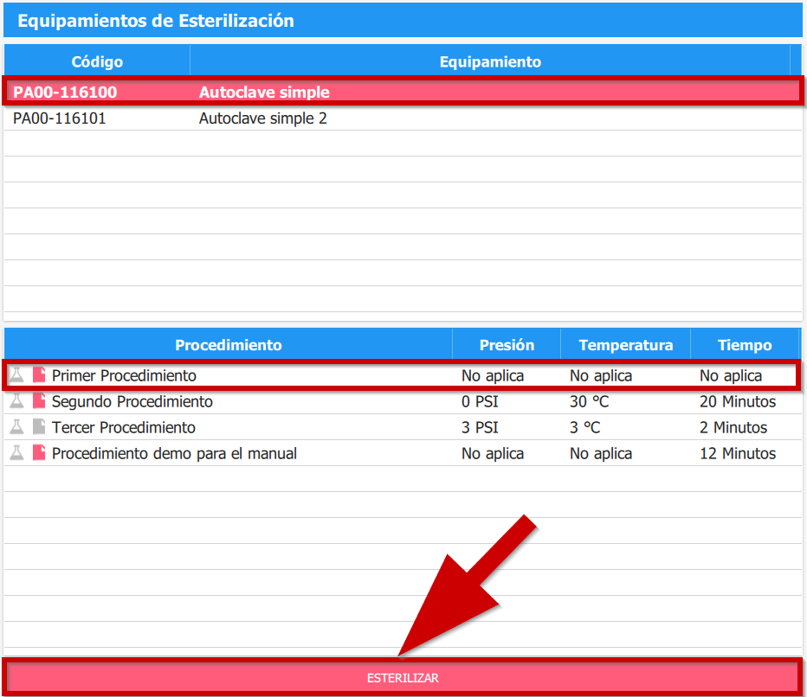Select the Segundo Procedimiento row text
Screen dimensions: 807x697
132,401
